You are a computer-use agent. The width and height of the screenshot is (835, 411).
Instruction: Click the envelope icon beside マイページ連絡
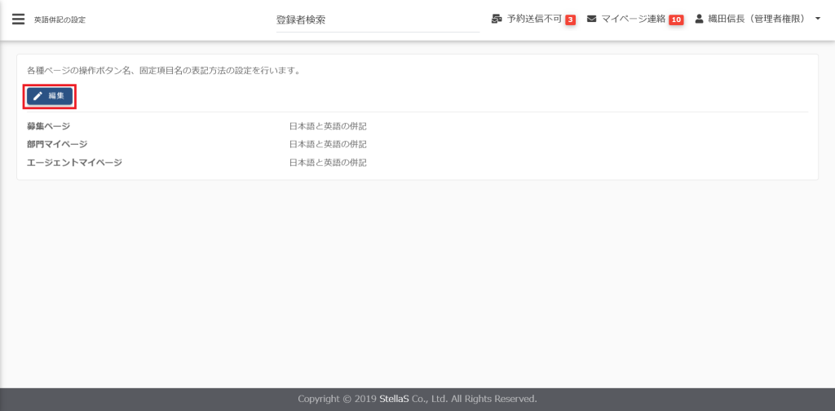tap(592, 19)
